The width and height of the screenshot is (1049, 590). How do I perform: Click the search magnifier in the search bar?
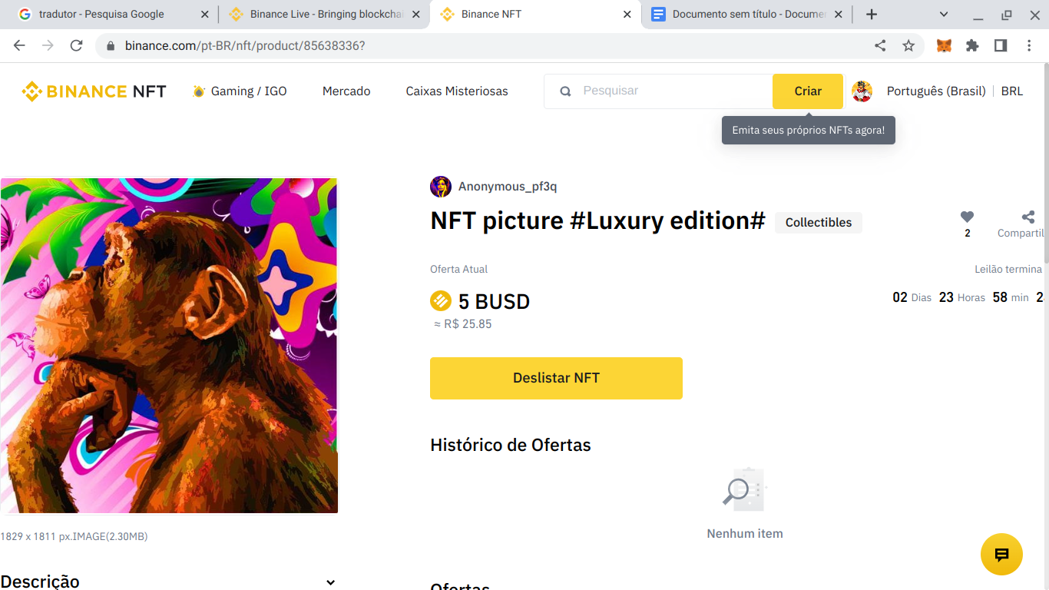[565, 91]
